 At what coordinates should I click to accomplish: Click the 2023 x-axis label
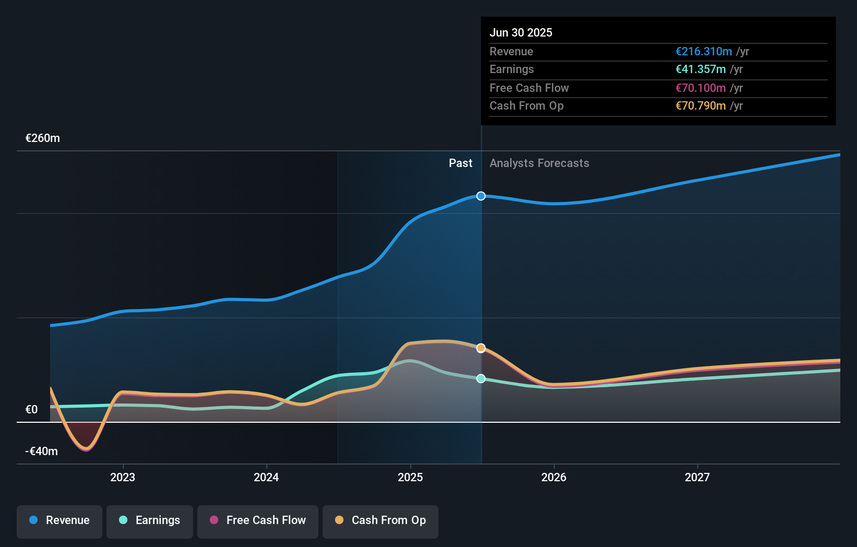coord(123,478)
